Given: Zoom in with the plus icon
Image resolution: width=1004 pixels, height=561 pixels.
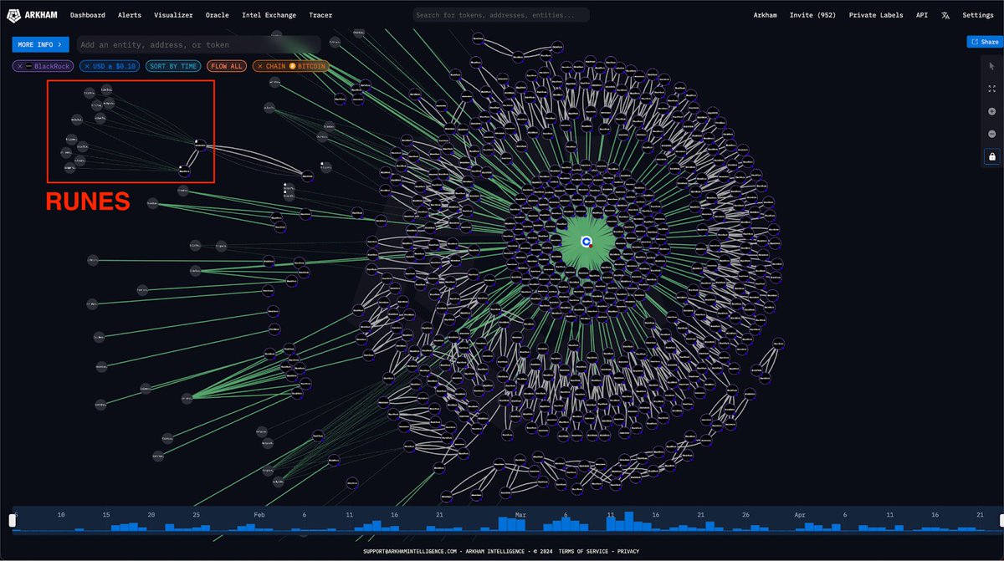Looking at the screenshot, I should (x=991, y=111).
